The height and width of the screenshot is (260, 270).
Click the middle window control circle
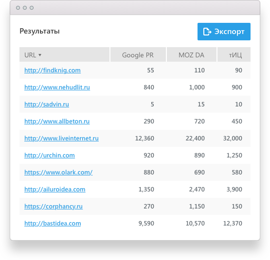[25, 8]
